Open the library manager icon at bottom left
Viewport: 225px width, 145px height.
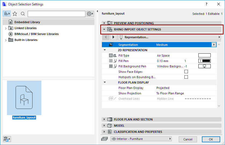[6, 139]
